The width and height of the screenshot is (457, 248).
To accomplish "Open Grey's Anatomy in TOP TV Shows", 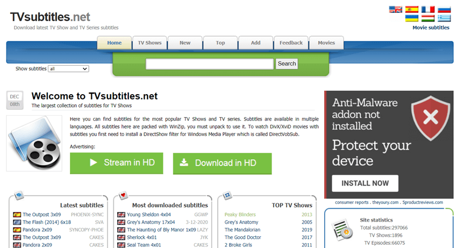I will click(x=241, y=222).
